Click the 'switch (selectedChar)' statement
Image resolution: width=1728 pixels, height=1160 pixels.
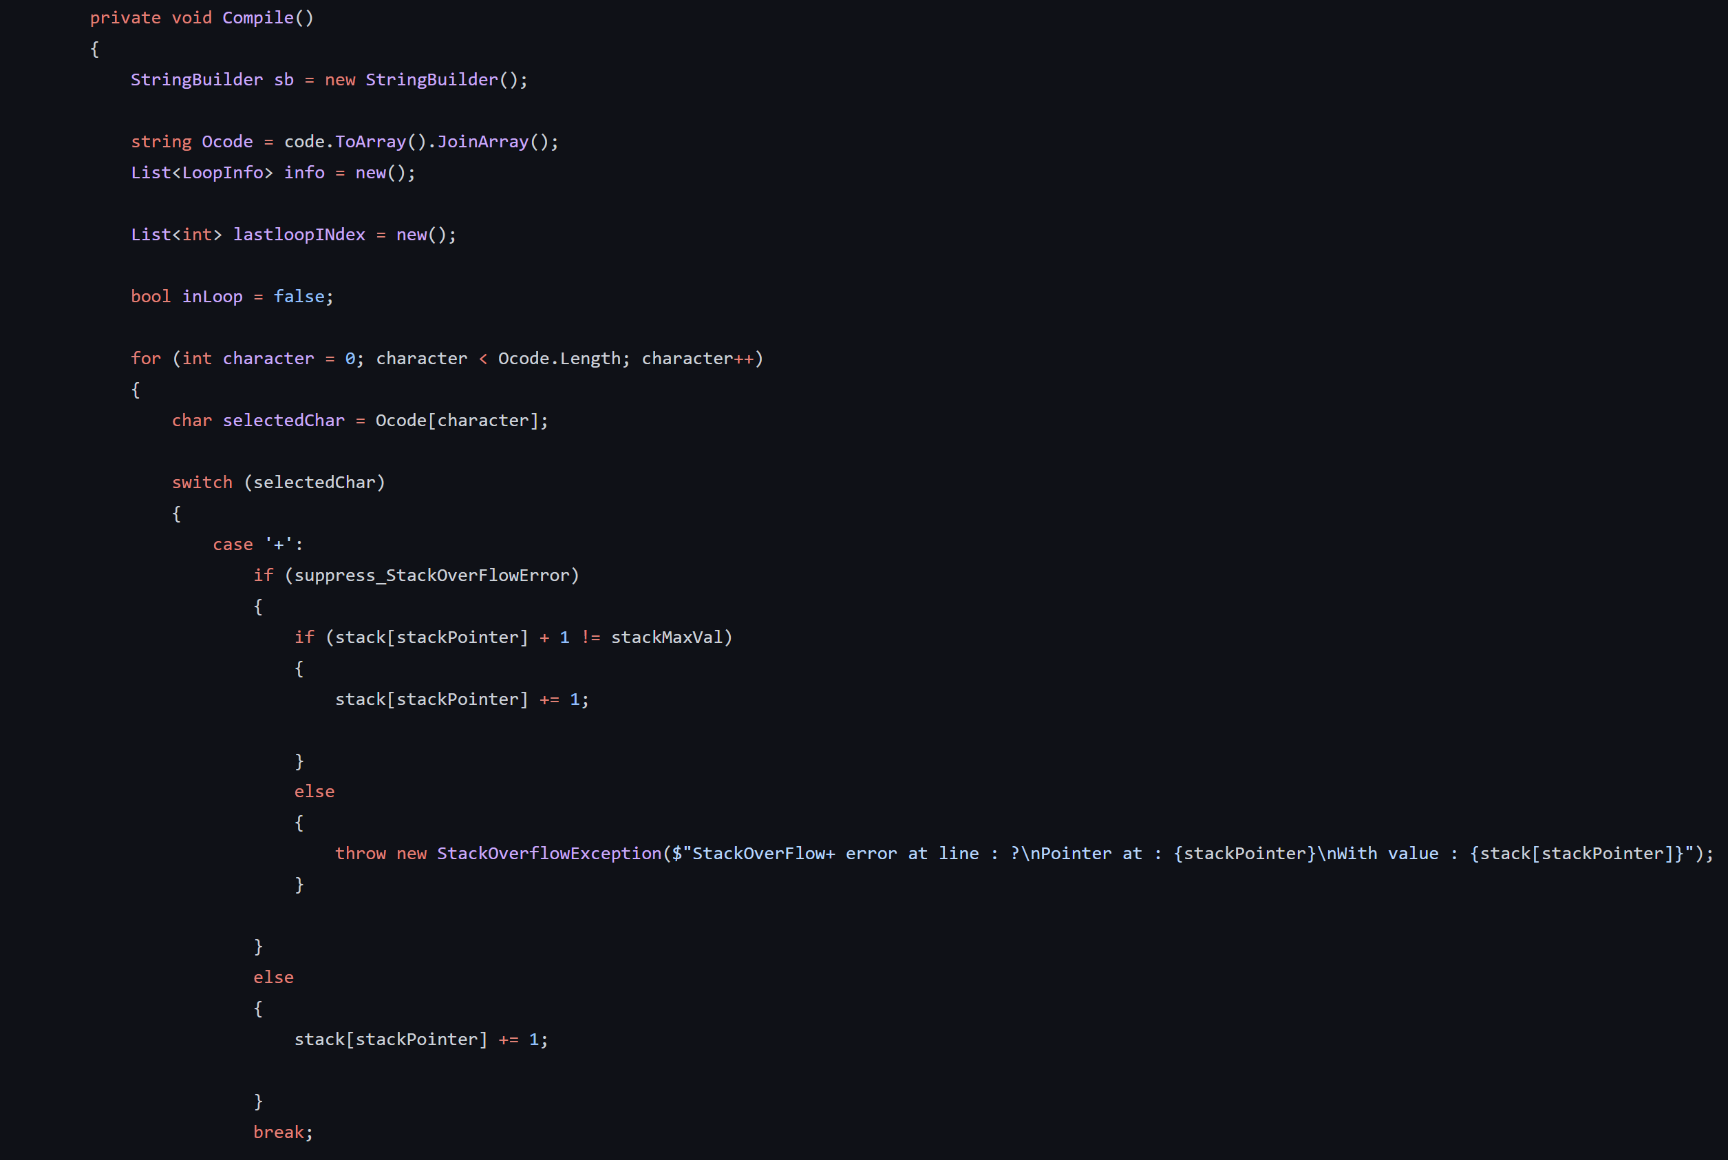tap(279, 483)
